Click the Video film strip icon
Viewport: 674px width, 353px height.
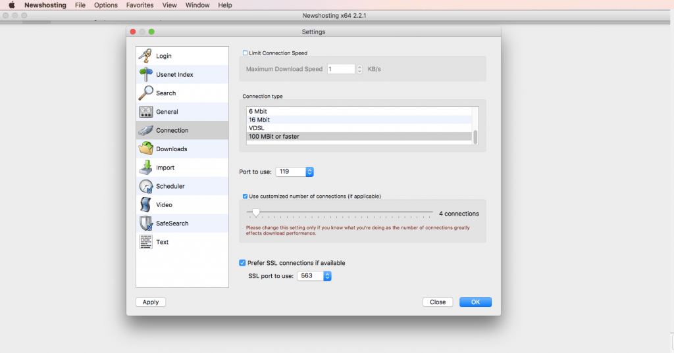[x=145, y=205]
